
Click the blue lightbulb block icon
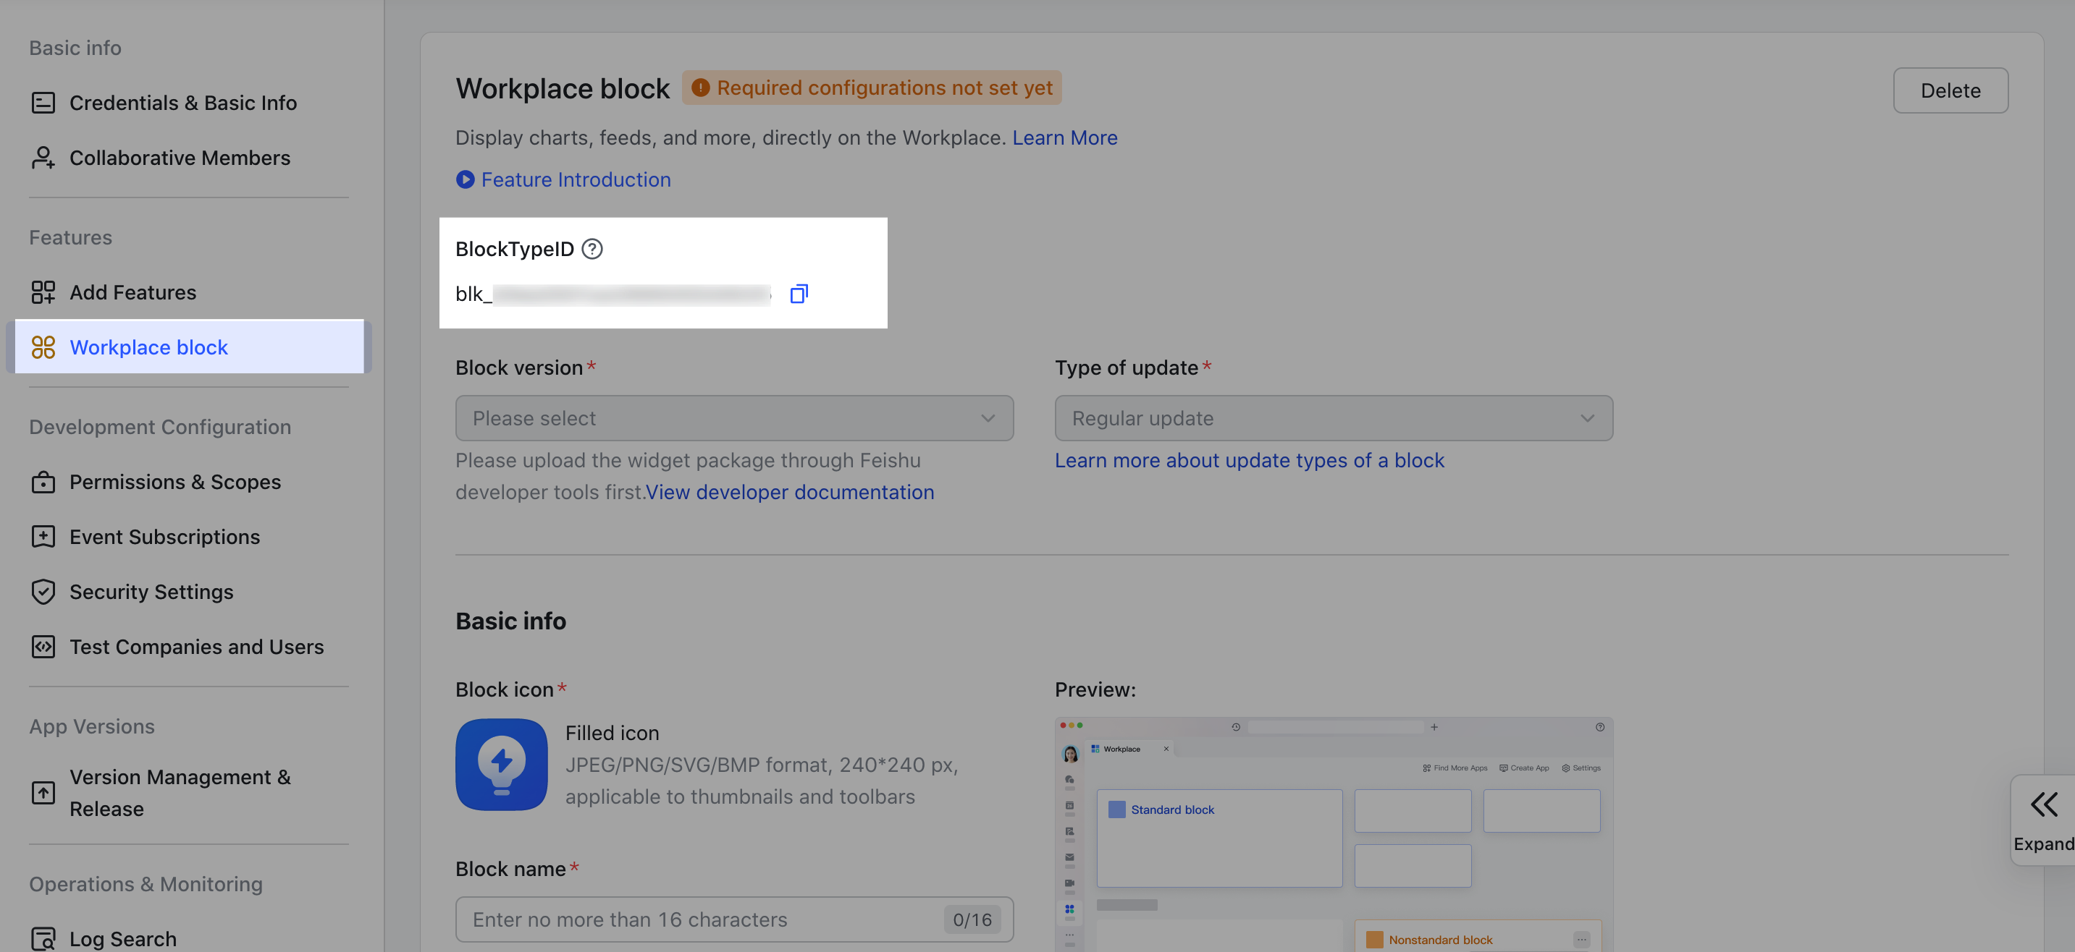[501, 764]
